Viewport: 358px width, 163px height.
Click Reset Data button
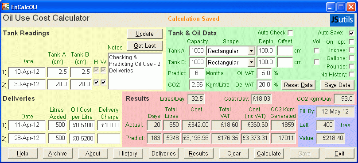298,85
